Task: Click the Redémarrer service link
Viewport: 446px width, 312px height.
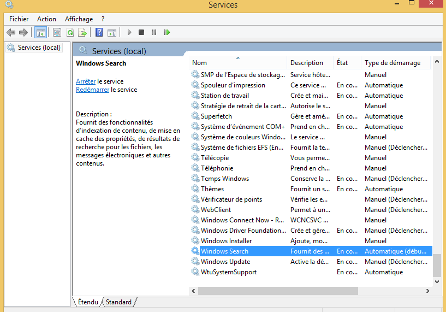Action: [x=92, y=90]
